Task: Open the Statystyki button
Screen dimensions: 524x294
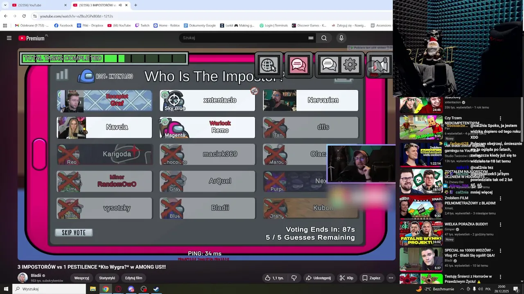Action: click(107, 278)
